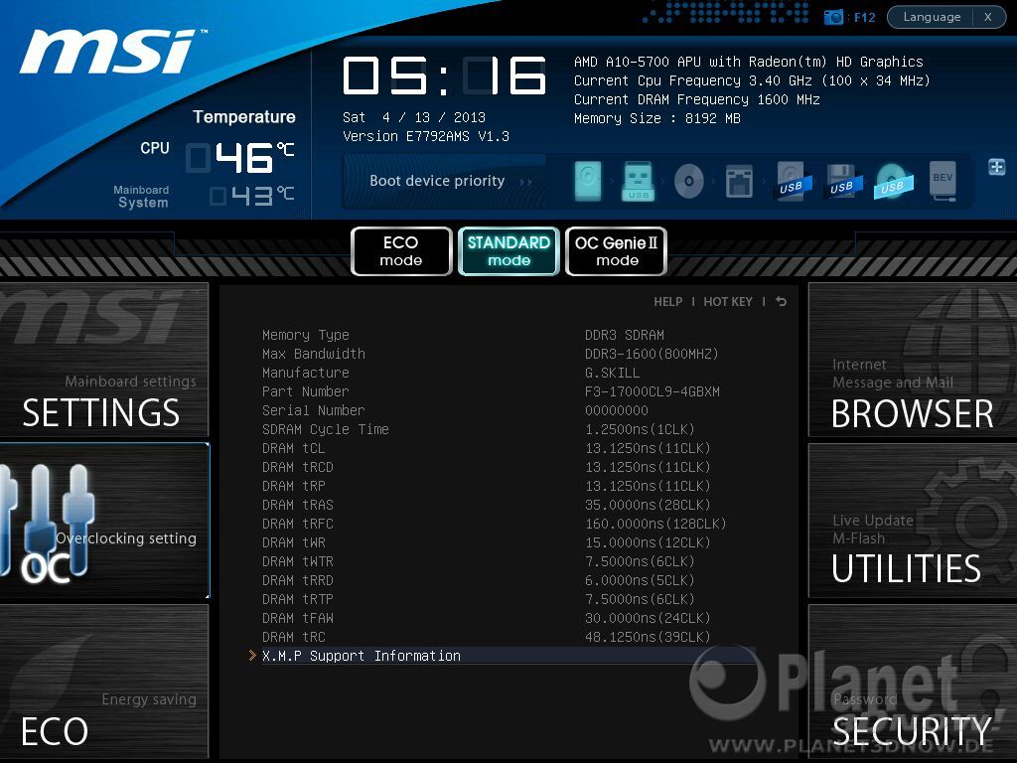1017x763 pixels.
Task: Open the UTILITIES section
Action: pyautogui.click(x=913, y=521)
